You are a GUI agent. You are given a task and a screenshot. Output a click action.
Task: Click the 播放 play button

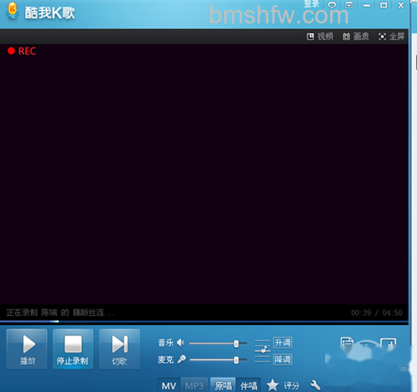(x=27, y=349)
